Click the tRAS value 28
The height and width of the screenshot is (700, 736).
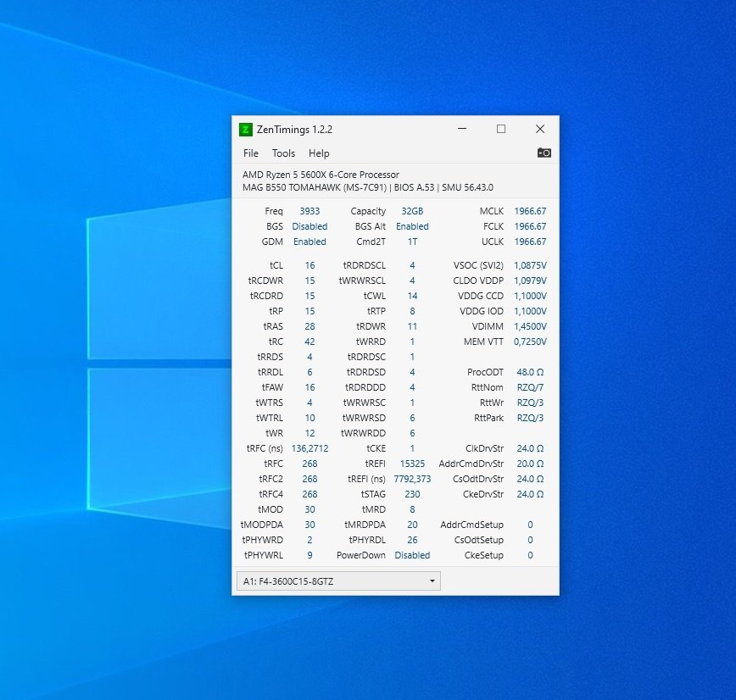coord(309,326)
